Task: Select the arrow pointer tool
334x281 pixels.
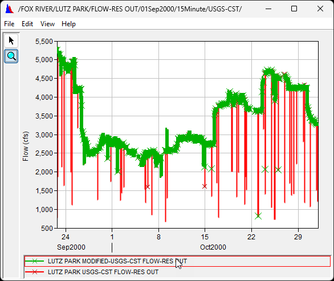Action: (x=11, y=40)
